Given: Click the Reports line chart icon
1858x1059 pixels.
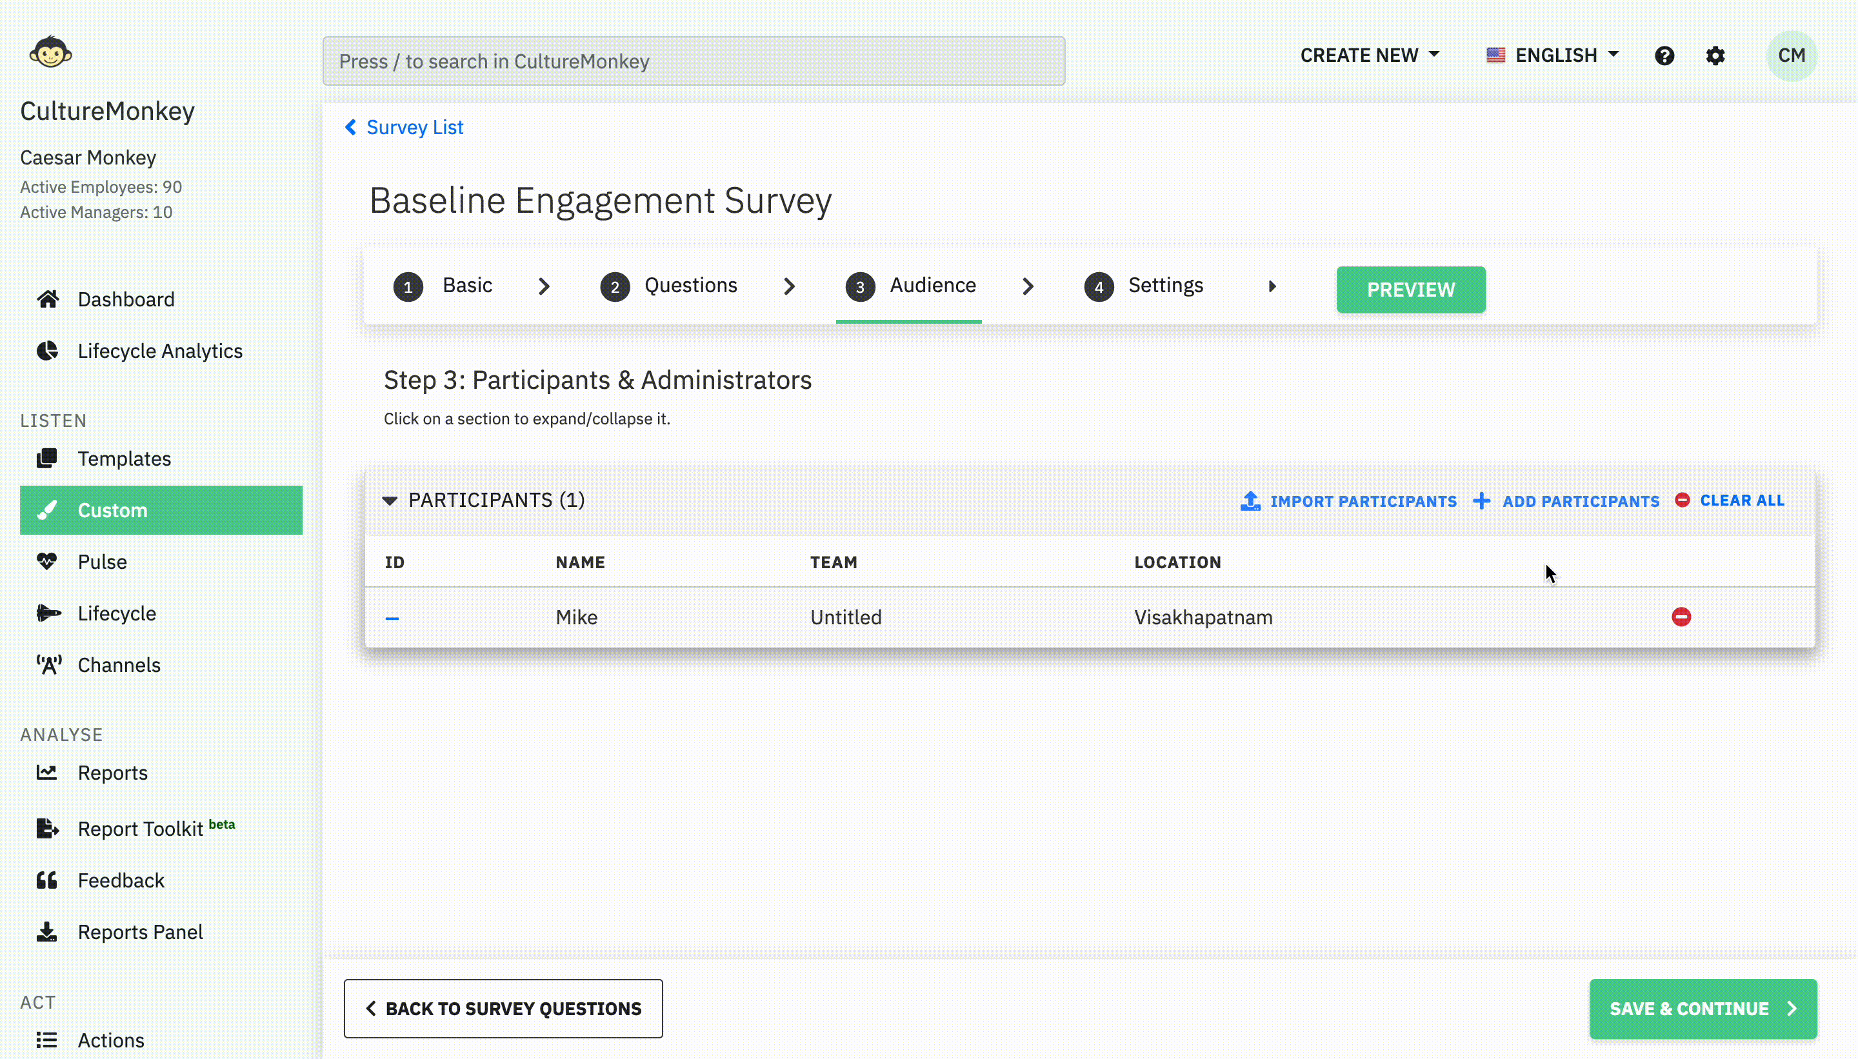Looking at the screenshot, I should 46,773.
